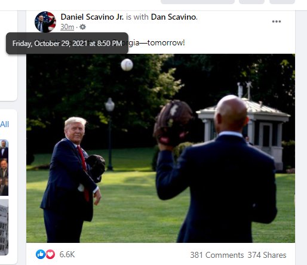This screenshot has height=265, width=307.
Task: Open the second sidebar photo thumbnail
Action: pos(4,168)
